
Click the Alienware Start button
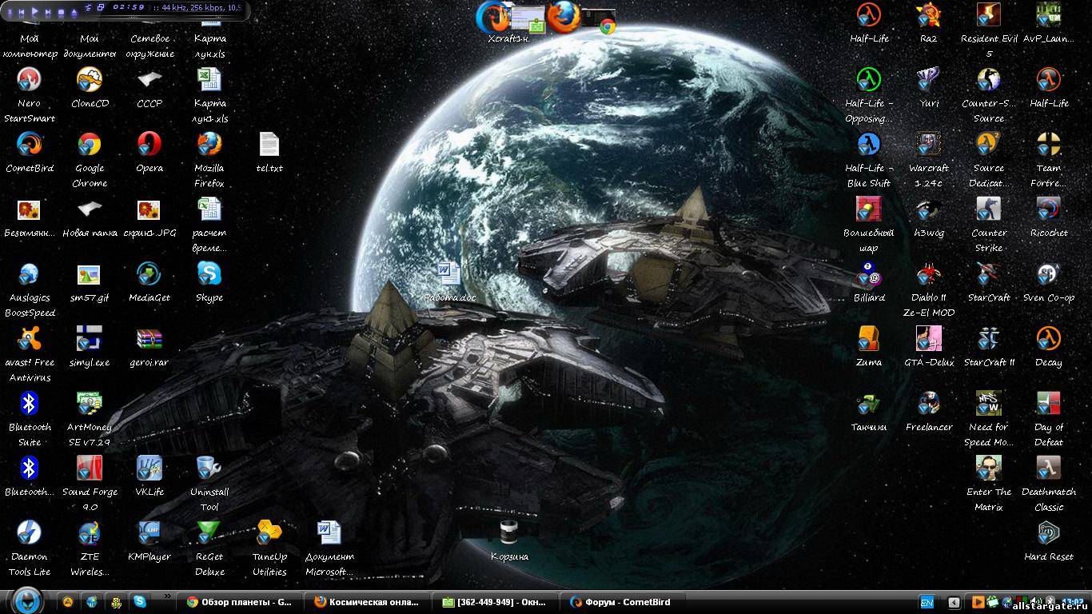[26, 599]
